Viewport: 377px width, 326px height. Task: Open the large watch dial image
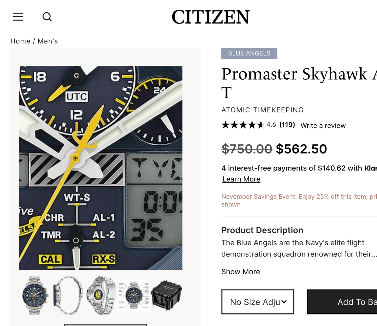click(x=101, y=168)
